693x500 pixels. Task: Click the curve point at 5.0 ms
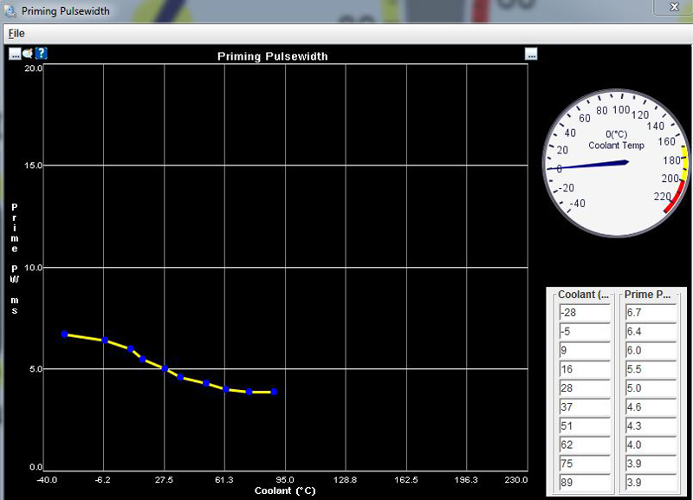click(x=164, y=368)
